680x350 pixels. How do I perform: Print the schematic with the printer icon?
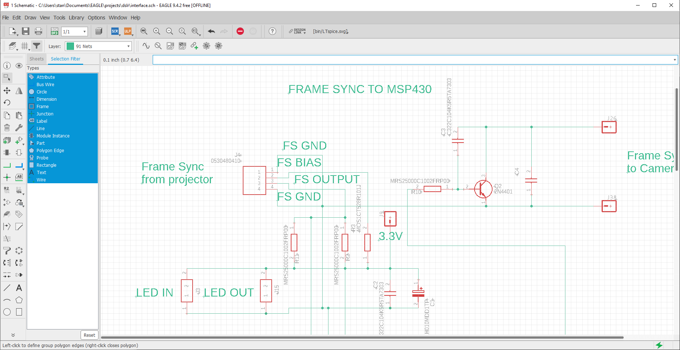click(x=38, y=31)
